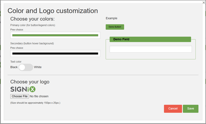Click the Choose your logo heading

pyautogui.click(x=30, y=82)
